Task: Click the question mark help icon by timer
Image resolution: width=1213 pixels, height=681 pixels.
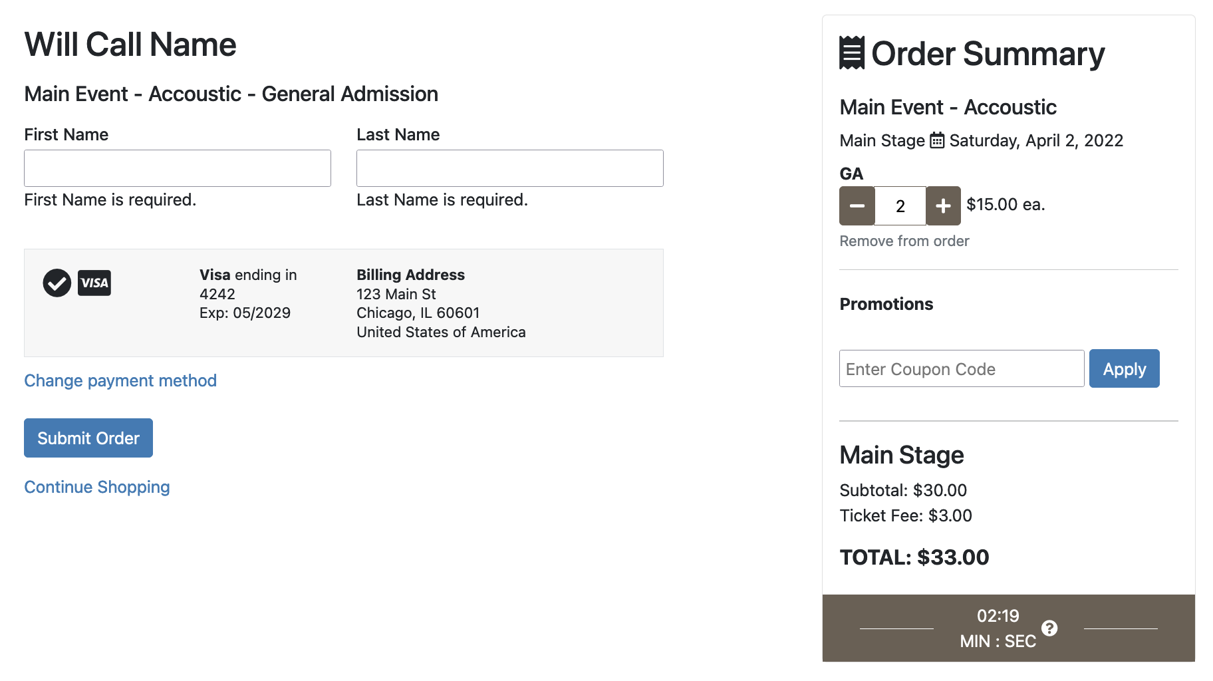Action: pos(1049,628)
